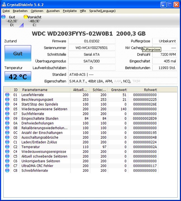Select the UltraDMA CRC Fehler parameter name
The width and height of the screenshot is (181, 201).
click(37, 166)
